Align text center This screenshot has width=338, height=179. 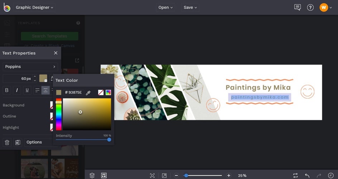45,90
